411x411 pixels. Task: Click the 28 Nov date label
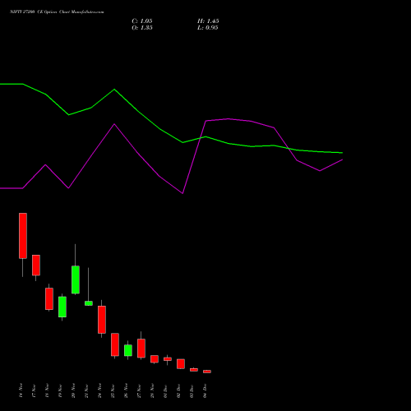point(153,390)
